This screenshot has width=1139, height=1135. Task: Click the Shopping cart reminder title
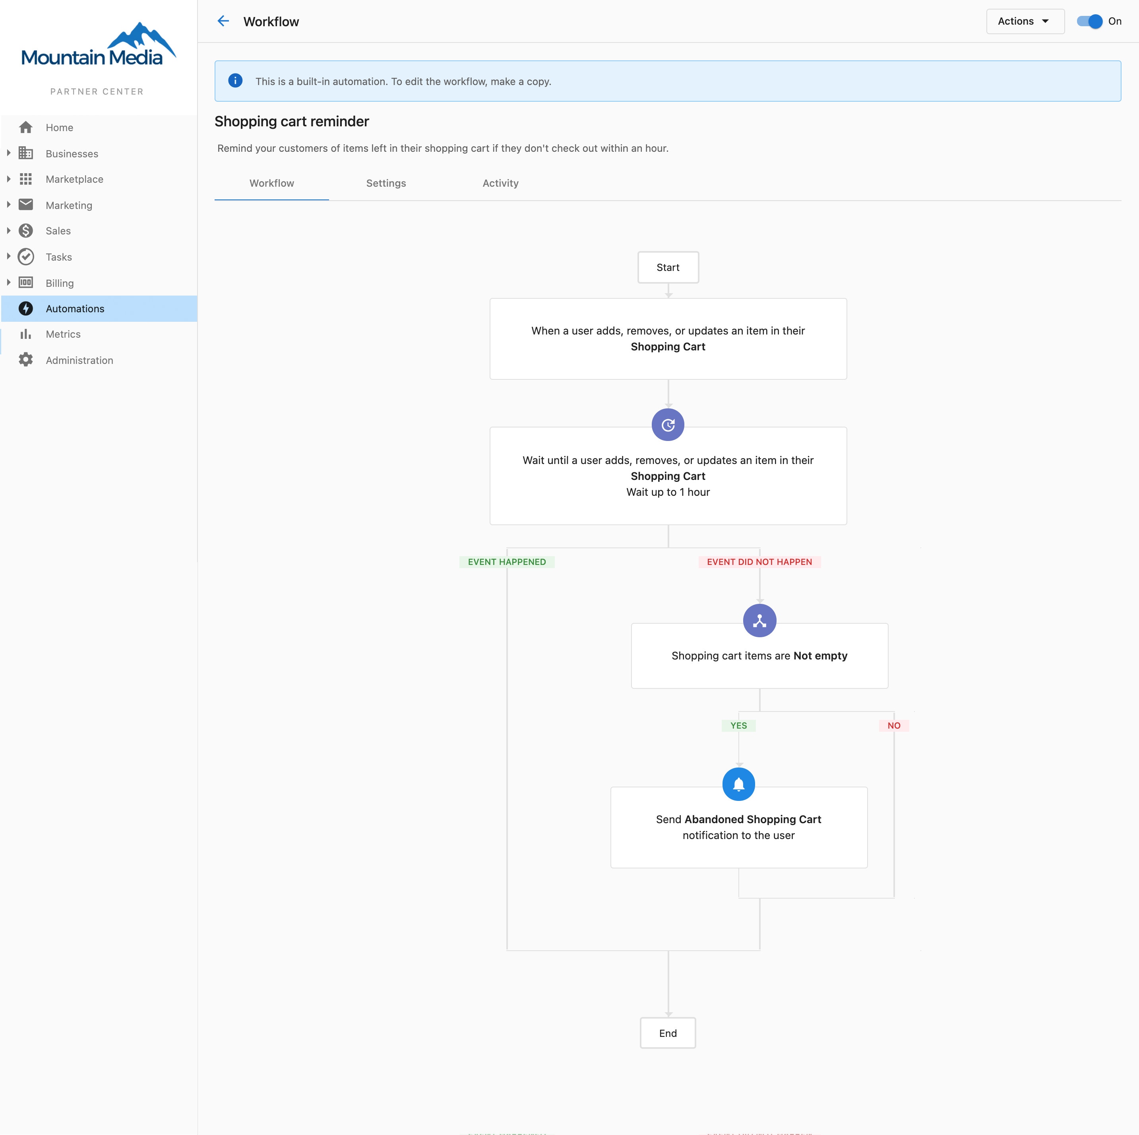pos(292,122)
